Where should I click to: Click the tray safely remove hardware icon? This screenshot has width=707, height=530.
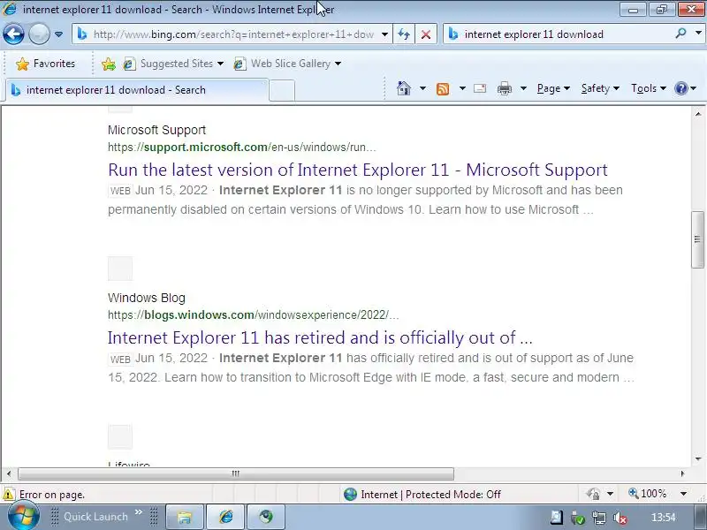pyautogui.click(x=578, y=519)
